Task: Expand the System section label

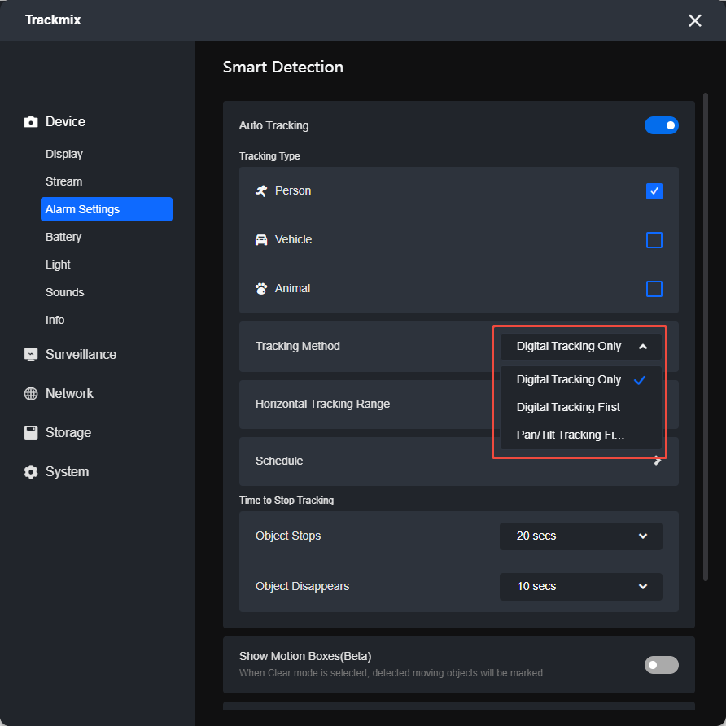Action: coord(67,472)
